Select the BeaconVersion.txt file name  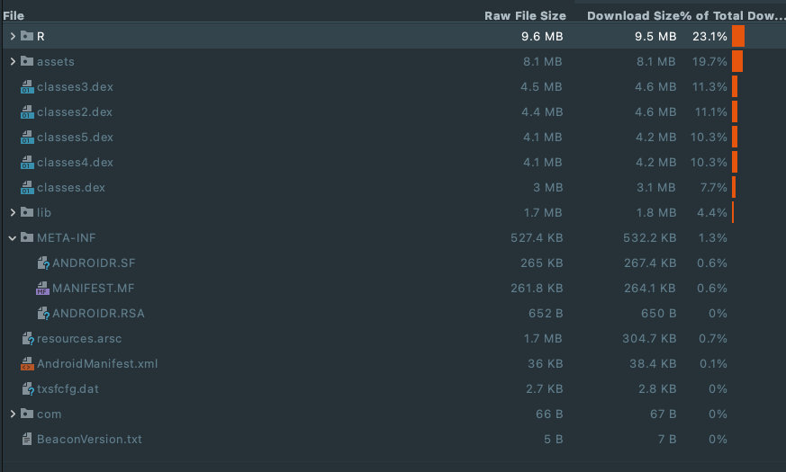point(89,440)
